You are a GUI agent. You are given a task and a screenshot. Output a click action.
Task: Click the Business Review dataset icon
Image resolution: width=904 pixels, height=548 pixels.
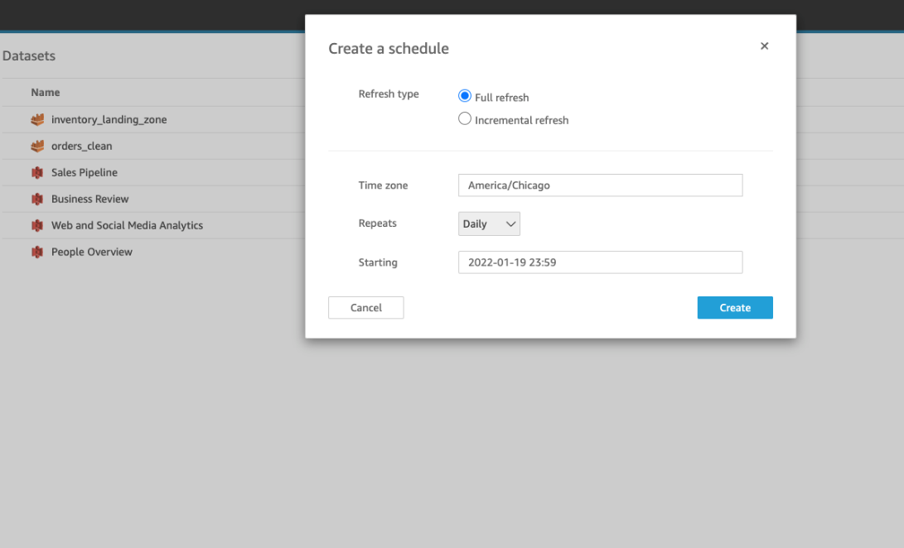click(x=37, y=199)
